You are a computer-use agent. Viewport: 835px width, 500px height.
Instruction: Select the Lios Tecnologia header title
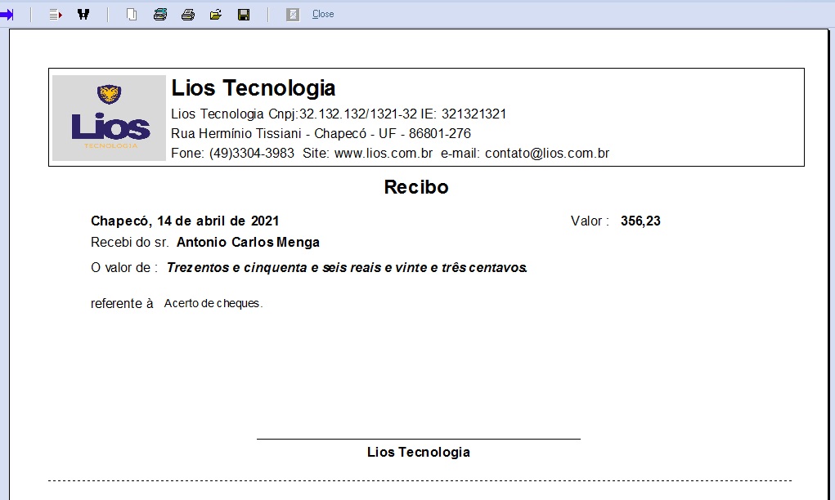[254, 88]
